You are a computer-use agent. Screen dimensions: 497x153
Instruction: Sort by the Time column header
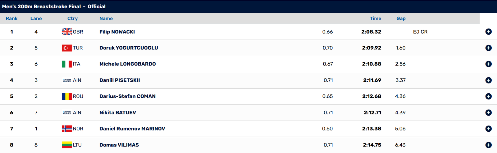click(x=375, y=19)
